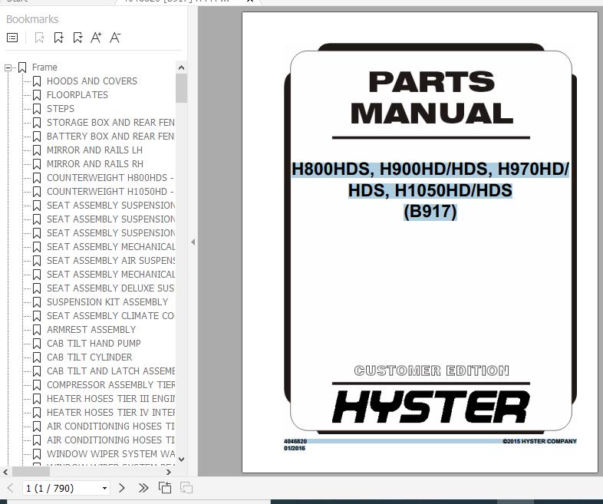Click bookmark icon beside CAB TILT CYLINDER
The image size is (603, 504).
tap(37, 357)
